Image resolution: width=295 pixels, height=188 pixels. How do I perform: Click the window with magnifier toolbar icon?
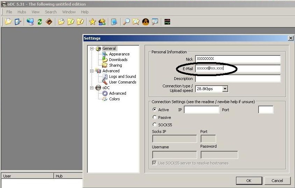coord(155,22)
